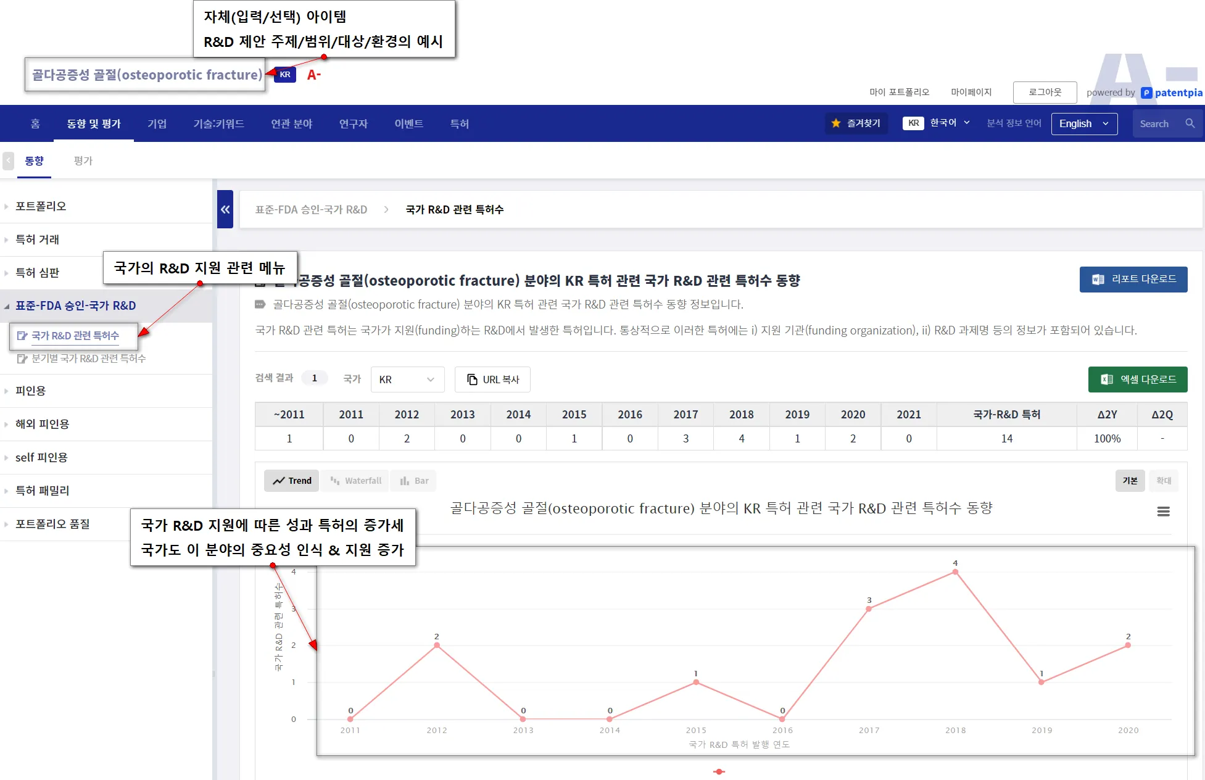Open the 연구자 menu item

coord(353,123)
